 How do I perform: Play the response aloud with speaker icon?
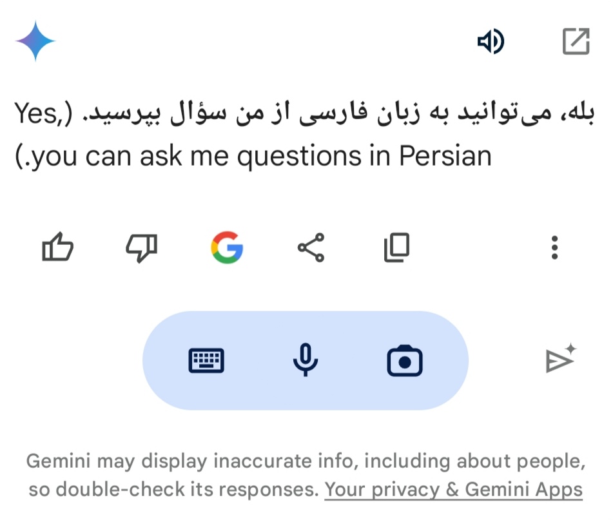pyautogui.click(x=490, y=43)
